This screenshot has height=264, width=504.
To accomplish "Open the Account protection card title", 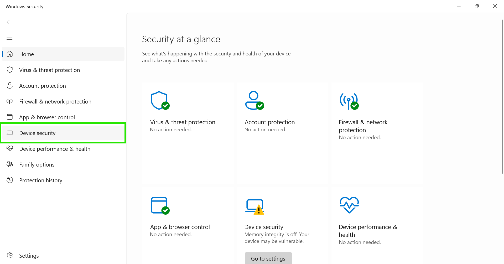I will click(x=269, y=122).
